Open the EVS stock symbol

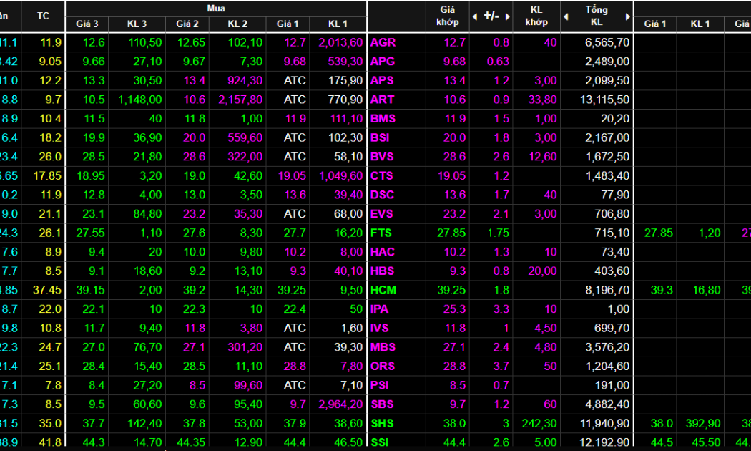click(382, 214)
